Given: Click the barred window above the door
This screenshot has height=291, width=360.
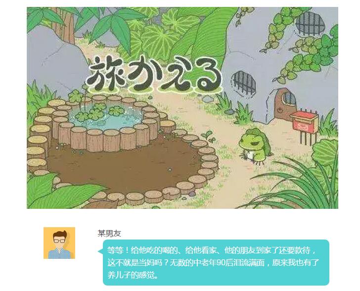Looking at the screenshot, I should tap(244, 83).
